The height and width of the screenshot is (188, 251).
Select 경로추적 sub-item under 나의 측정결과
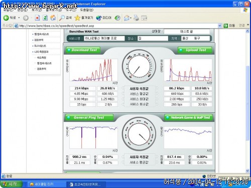[41, 69]
